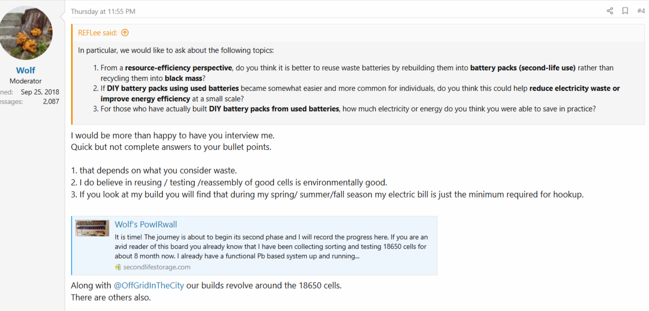Click the Thursday at 11:55 PM timestamp
This screenshot has height=311, width=649.
(x=103, y=11)
